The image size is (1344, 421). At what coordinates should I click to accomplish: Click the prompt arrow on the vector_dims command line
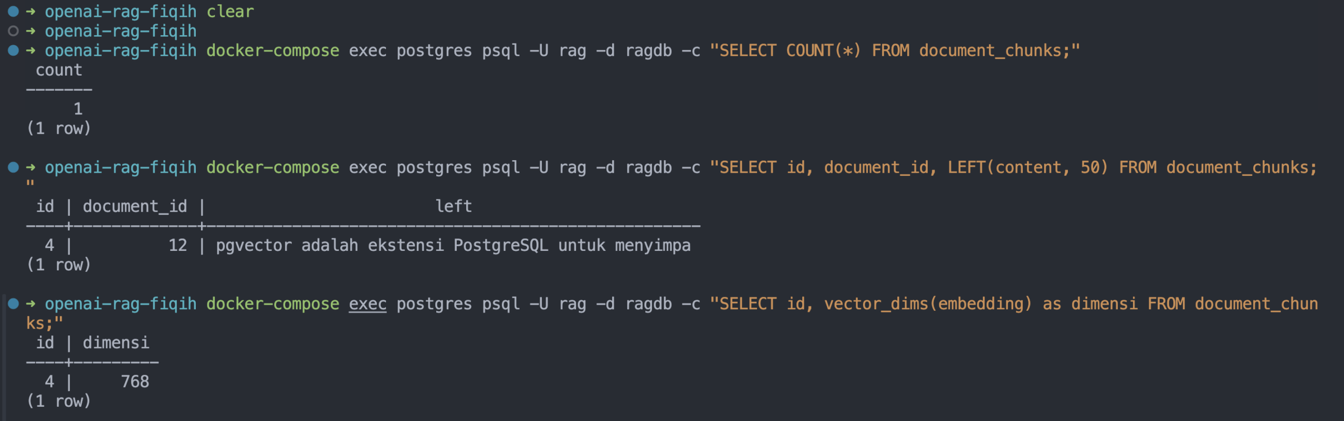coord(31,303)
